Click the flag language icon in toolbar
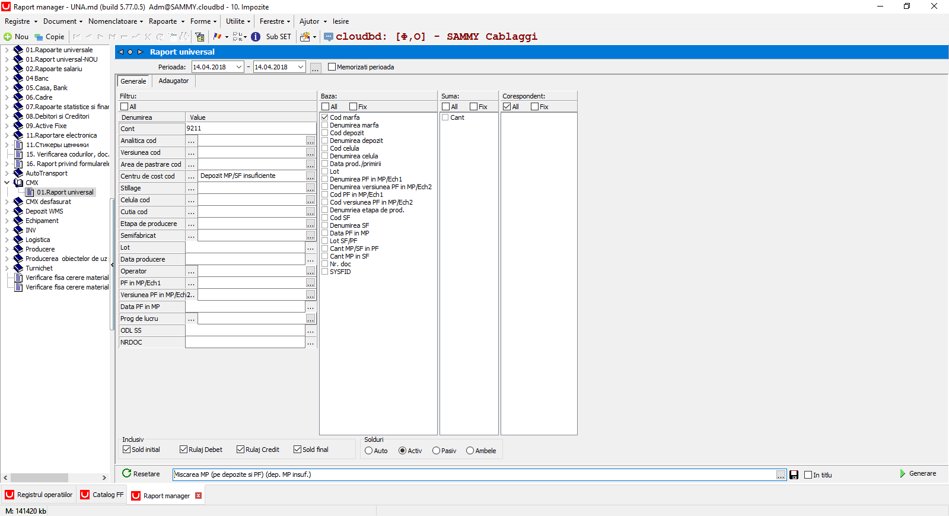949x516 pixels. pyautogui.click(x=218, y=37)
